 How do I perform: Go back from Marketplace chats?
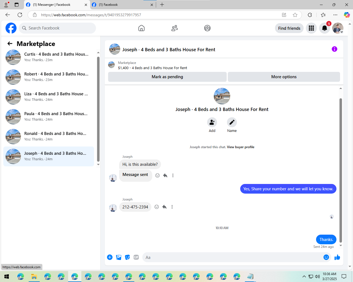[10, 44]
